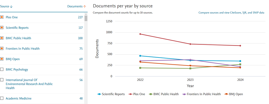
Task: Sort the list by Documents column
Action: (x=76, y=7)
